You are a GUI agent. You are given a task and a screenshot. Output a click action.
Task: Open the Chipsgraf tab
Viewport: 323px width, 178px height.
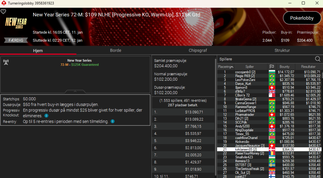pos(198,50)
